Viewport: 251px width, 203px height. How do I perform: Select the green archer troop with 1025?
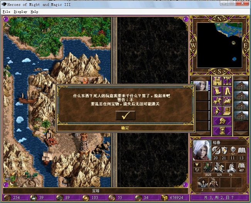[x=208, y=167]
